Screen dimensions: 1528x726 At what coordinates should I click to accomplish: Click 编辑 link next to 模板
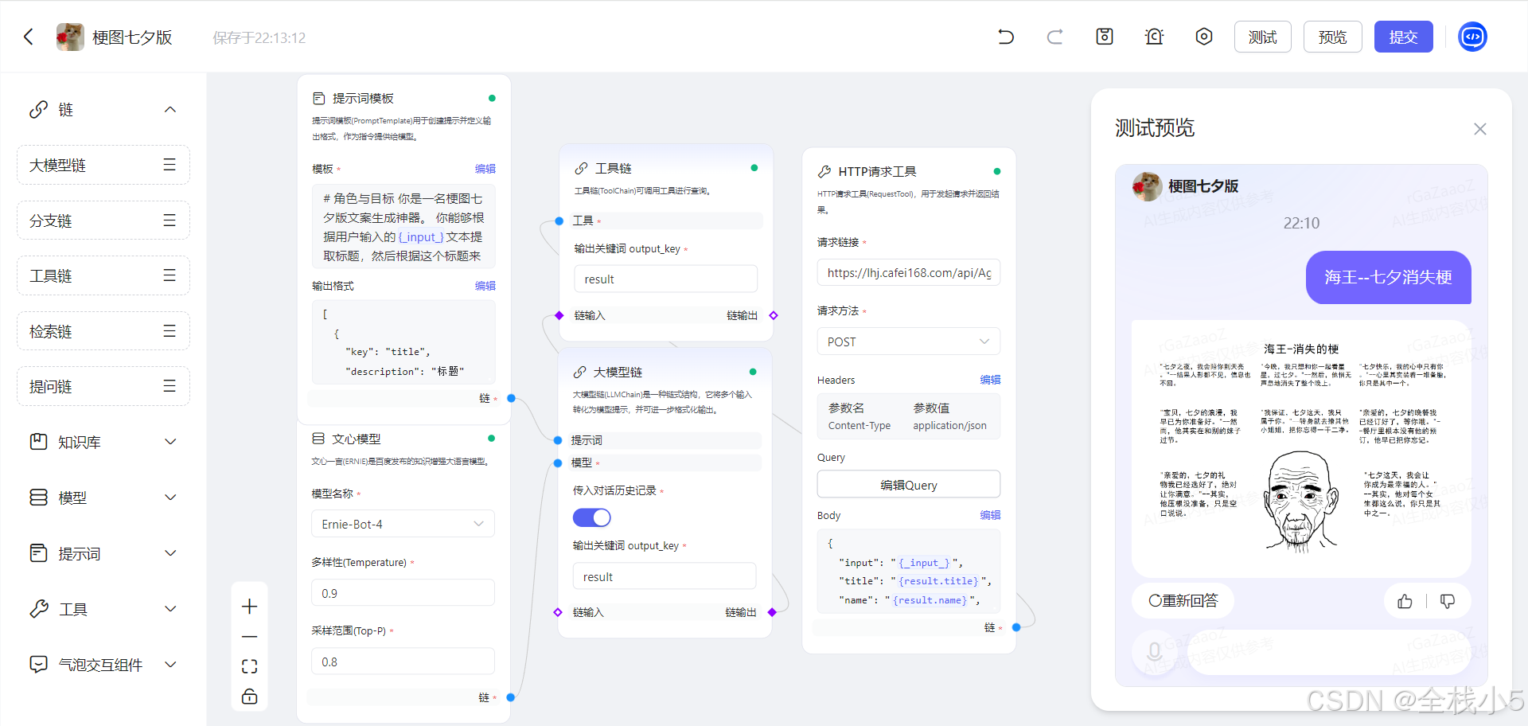click(485, 169)
